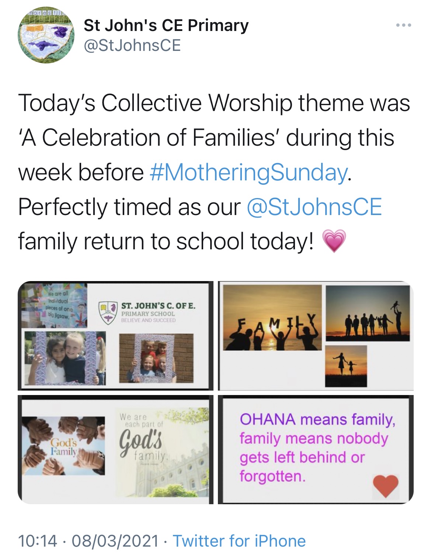Open the @StJohnsCE mention in tweet text
This screenshot has width=431, height=554.
[314, 207]
